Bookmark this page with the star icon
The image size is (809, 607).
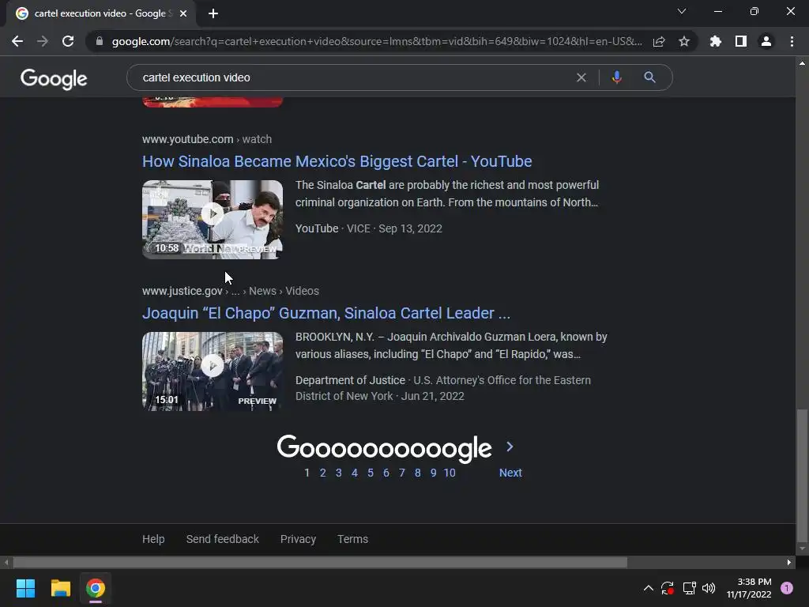(x=684, y=41)
